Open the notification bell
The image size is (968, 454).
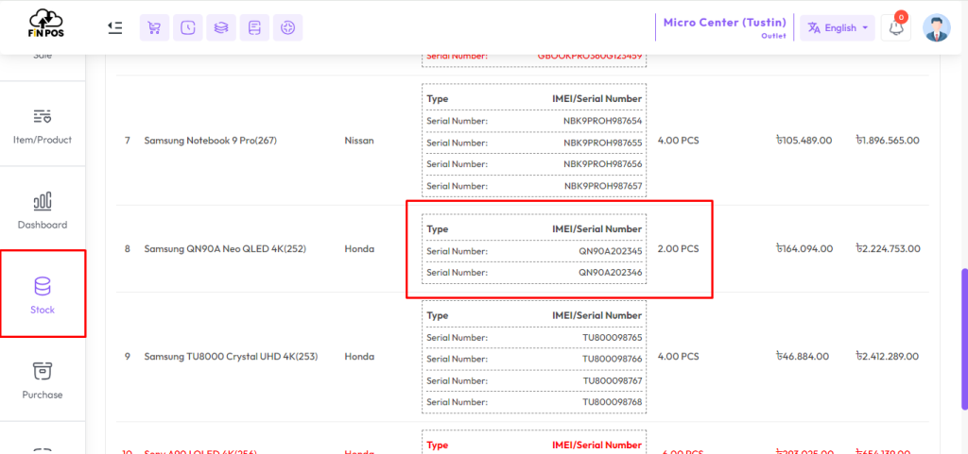coord(896,27)
